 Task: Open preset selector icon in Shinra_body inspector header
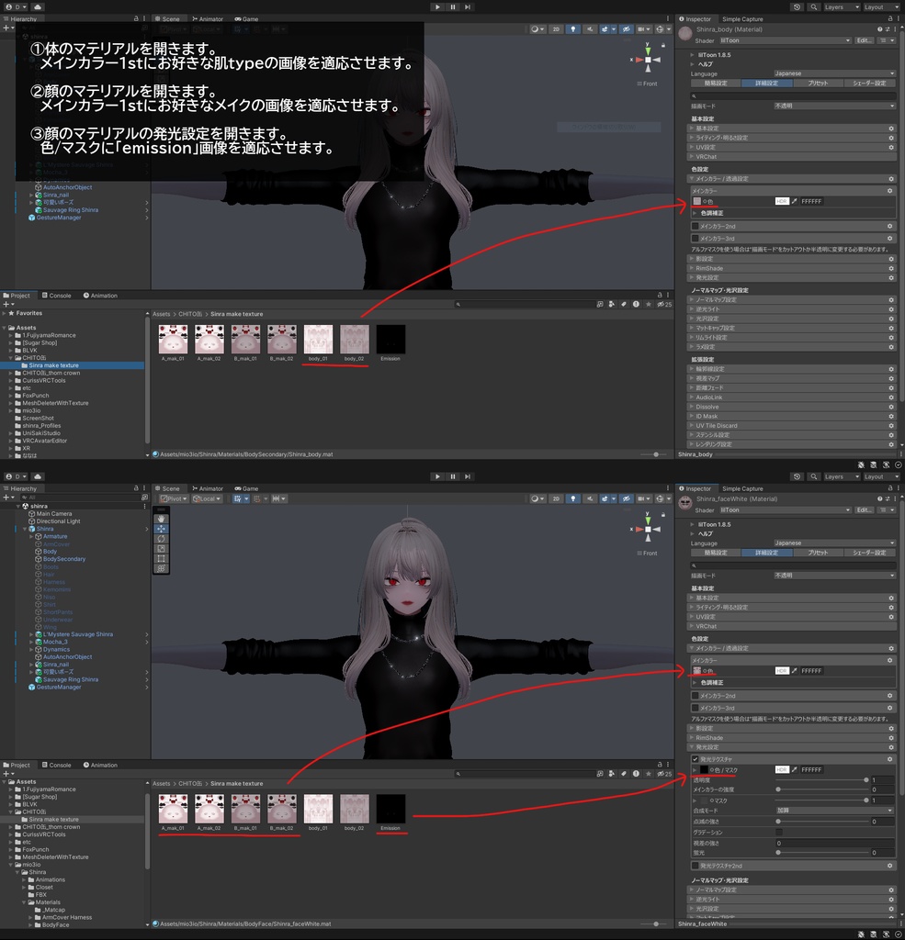[887, 29]
